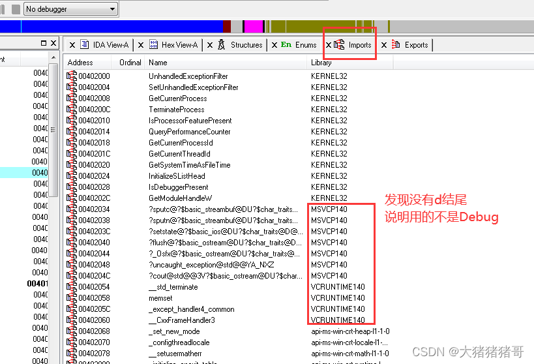Select the memset import row
The height and width of the screenshot is (364, 534).
click(160, 298)
